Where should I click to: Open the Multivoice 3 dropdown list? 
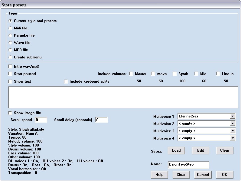(x=233, y=131)
